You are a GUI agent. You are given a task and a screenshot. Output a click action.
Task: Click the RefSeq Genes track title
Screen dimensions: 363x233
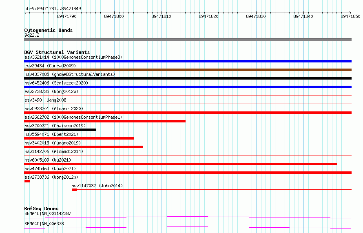pyautogui.click(x=41, y=209)
